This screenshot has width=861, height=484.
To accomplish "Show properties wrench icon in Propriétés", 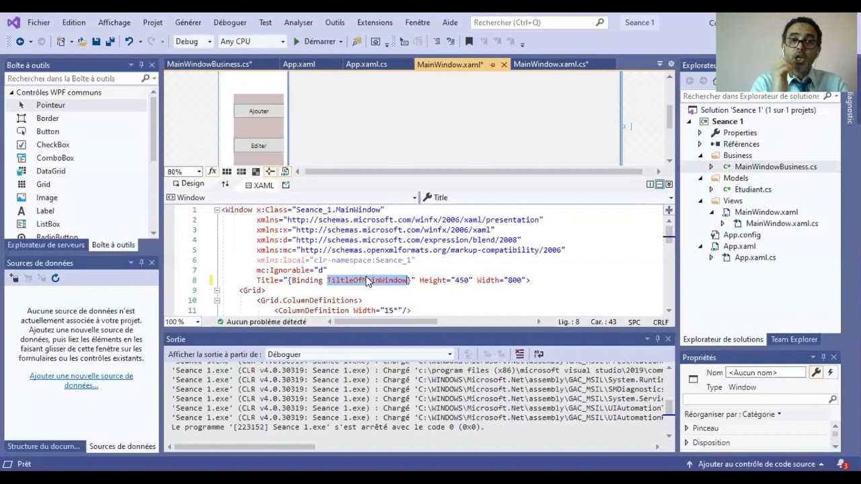I will pos(817,372).
